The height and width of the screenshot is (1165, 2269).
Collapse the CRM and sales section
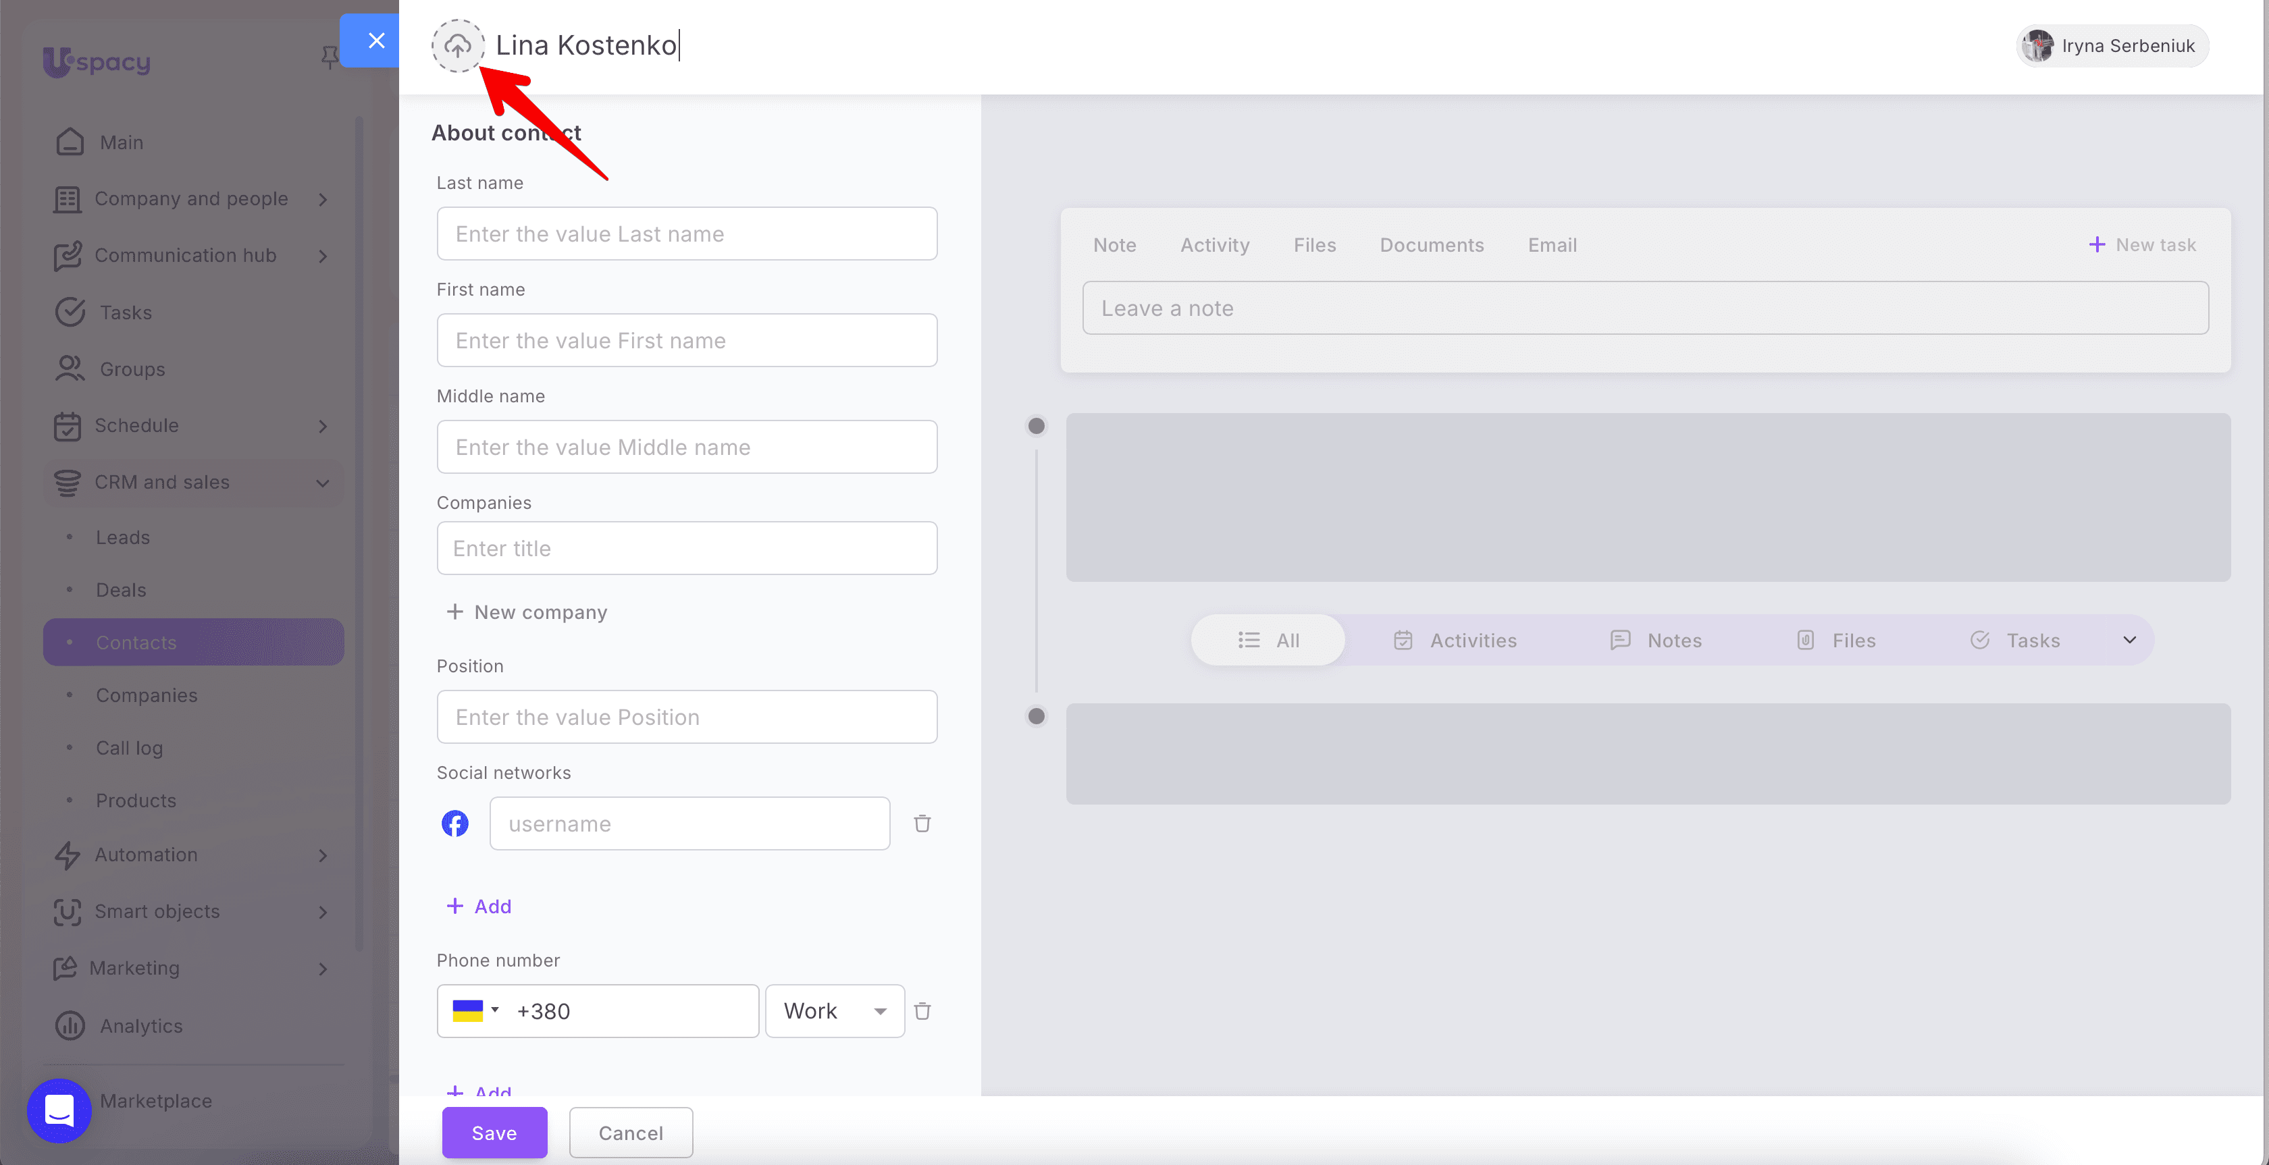click(322, 483)
